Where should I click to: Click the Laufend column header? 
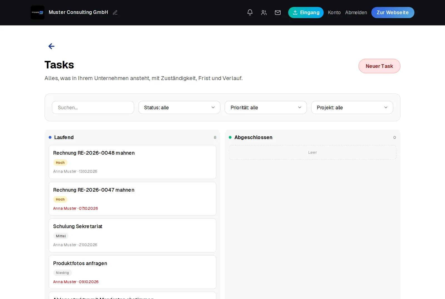64,137
